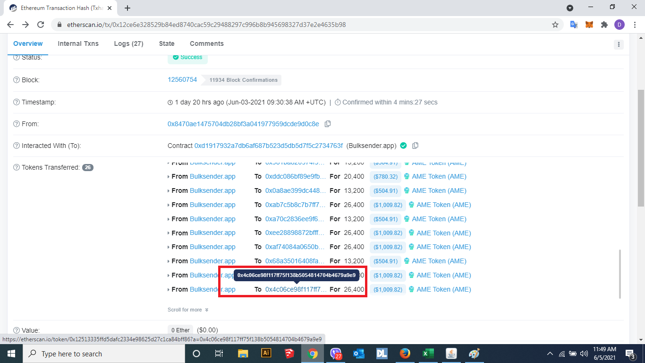Copy the Bulksender.app contract address

(x=416, y=146)
